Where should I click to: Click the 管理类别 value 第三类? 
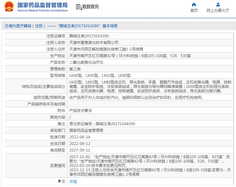75,69
